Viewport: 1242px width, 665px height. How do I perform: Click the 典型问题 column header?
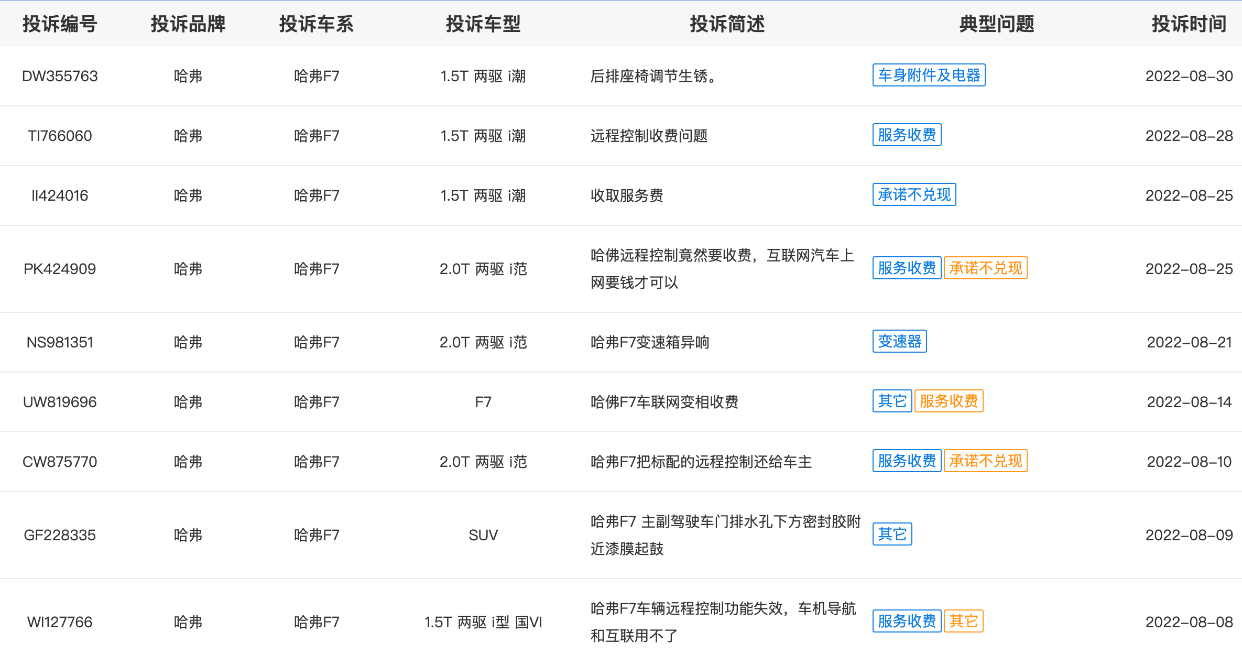[996, 24]
